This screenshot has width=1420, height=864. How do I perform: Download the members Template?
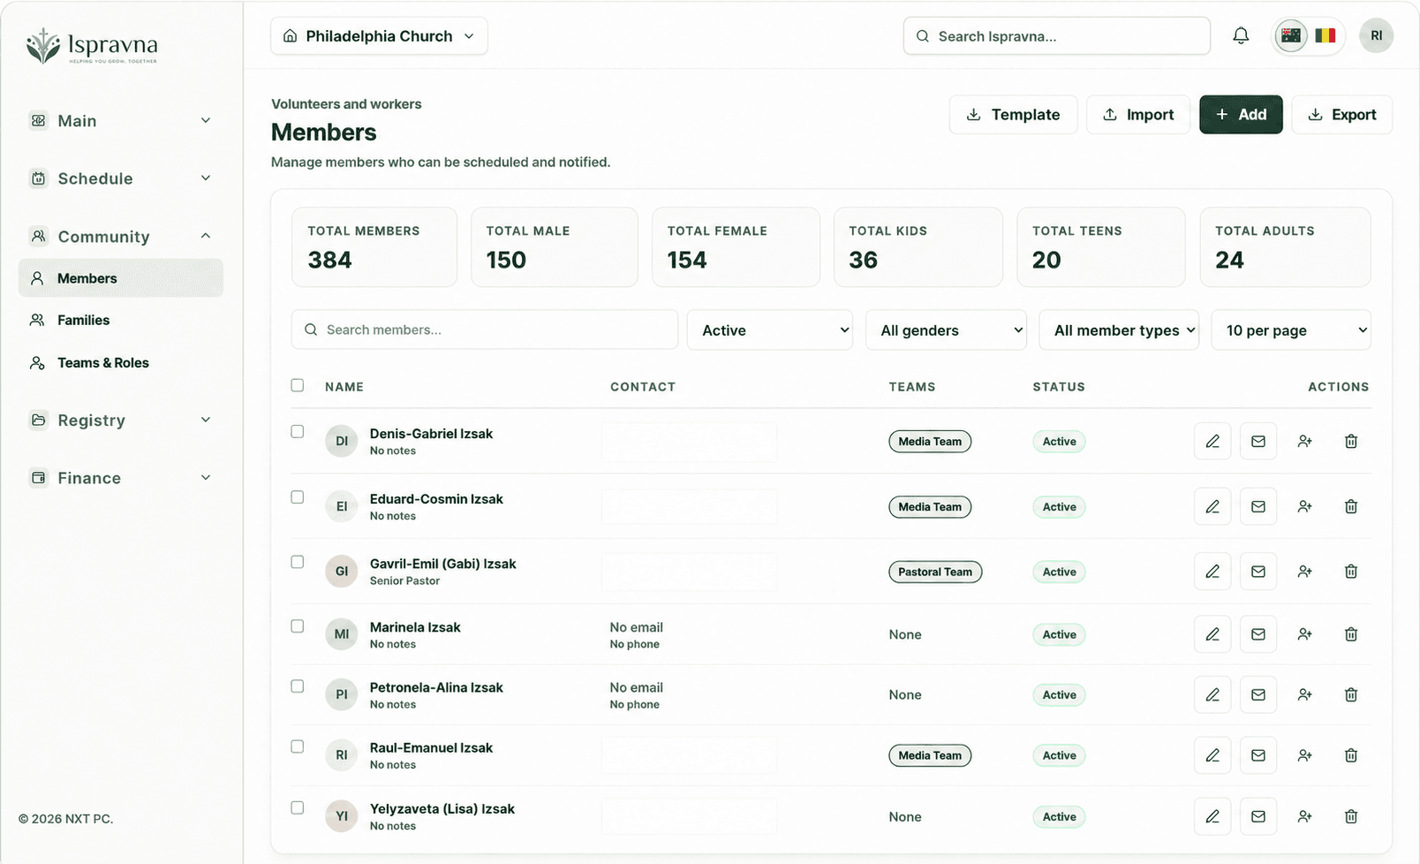(x=1013, y=115)
